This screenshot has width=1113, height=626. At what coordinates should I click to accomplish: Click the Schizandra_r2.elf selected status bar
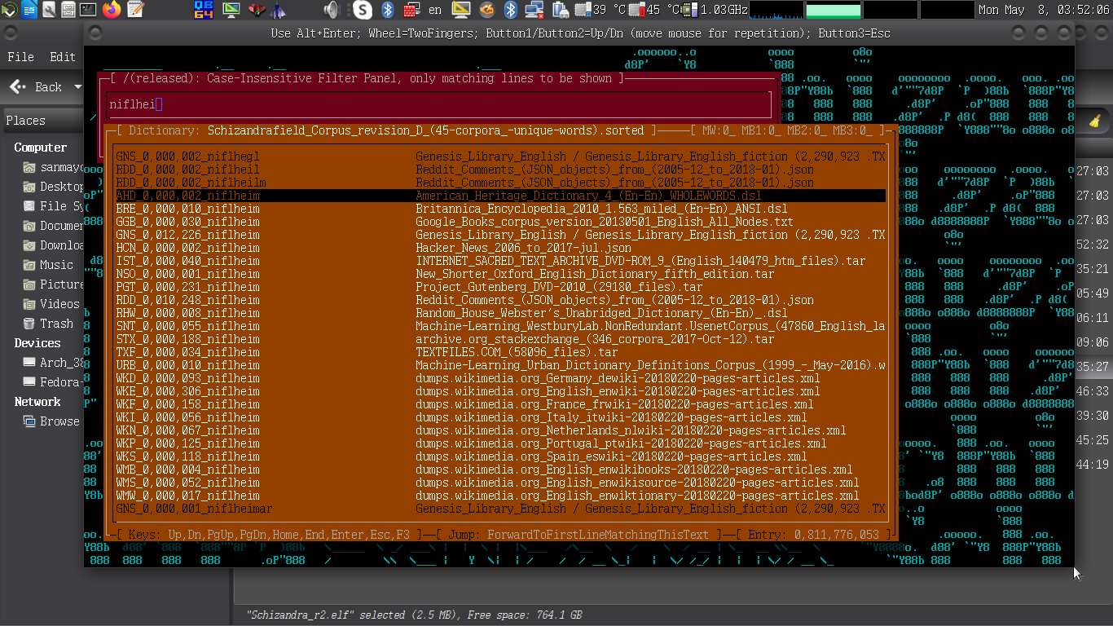click(x=414, y=615)
